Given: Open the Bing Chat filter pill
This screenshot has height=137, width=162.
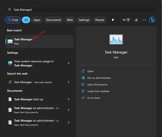Looking at the screenshot, I should (x=13, y=20).
